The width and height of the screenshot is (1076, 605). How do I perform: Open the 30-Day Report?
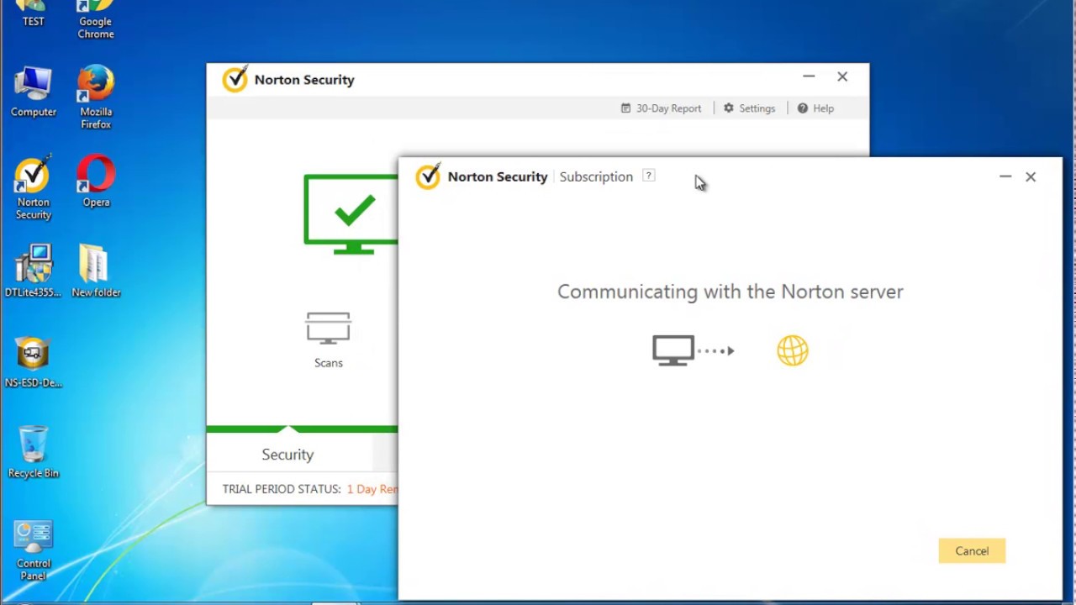(661, 108)
